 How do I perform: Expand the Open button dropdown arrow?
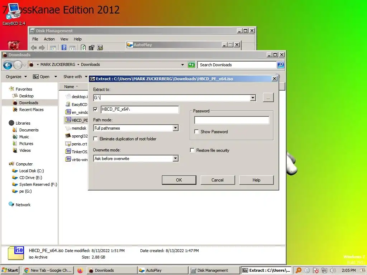coord(56,77)
